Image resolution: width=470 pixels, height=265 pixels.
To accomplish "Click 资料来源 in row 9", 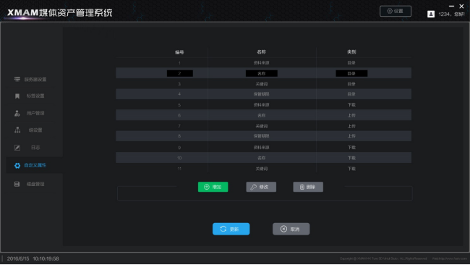I will point(261,148).
